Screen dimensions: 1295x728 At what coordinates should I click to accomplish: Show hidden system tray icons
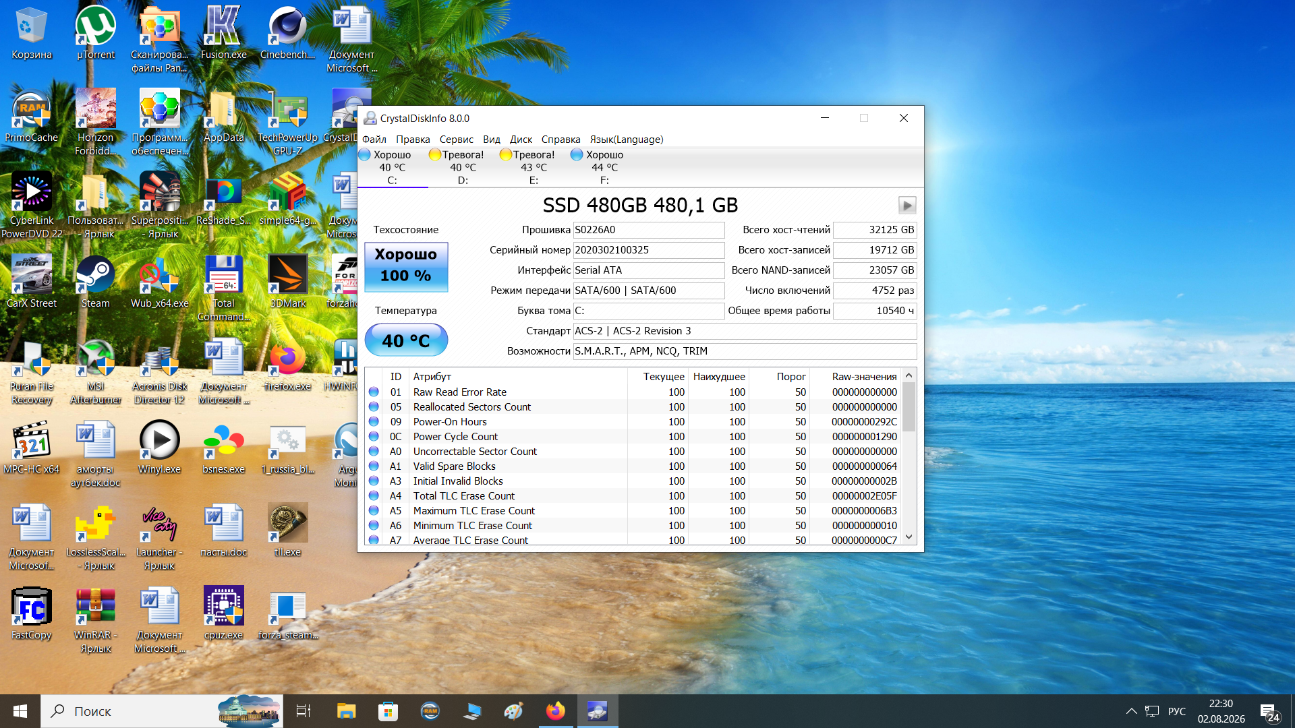pyautogui.click(x=1132, y=711)
